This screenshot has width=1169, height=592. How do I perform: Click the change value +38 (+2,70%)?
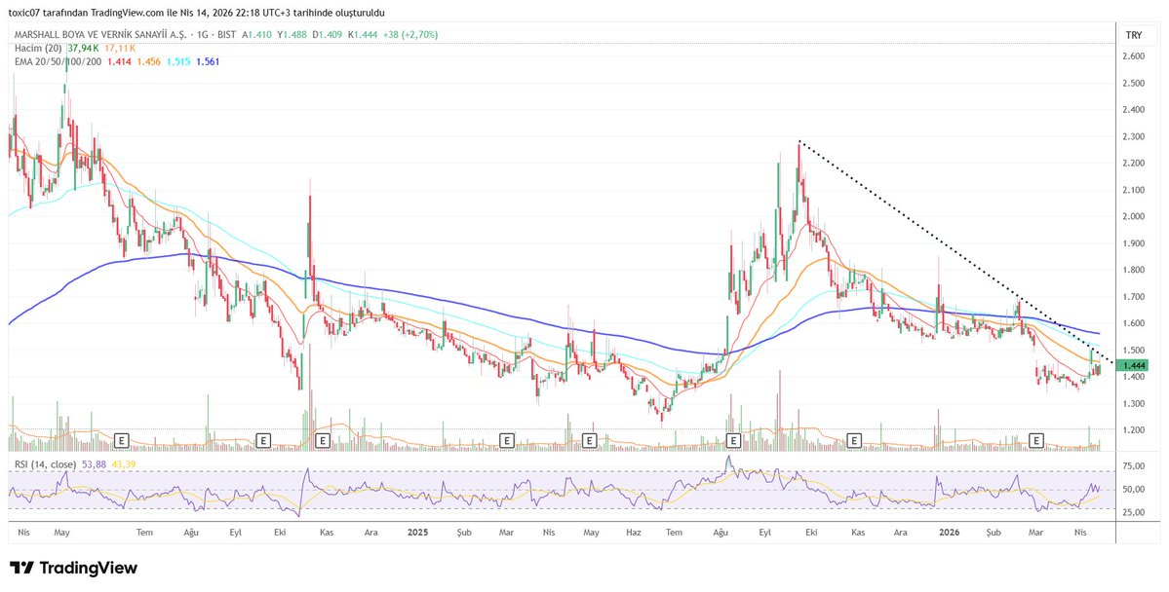tap(410, 35)
